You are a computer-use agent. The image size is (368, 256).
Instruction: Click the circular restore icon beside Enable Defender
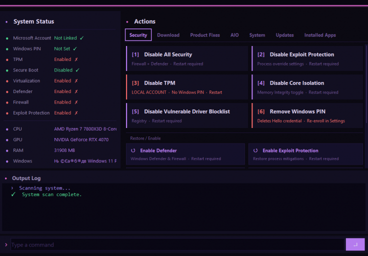(133, 150)
